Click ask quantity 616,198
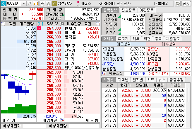 coord(30,41)
